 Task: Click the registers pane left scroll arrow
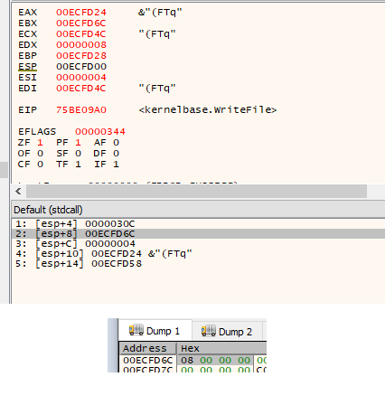click(18, 191)
